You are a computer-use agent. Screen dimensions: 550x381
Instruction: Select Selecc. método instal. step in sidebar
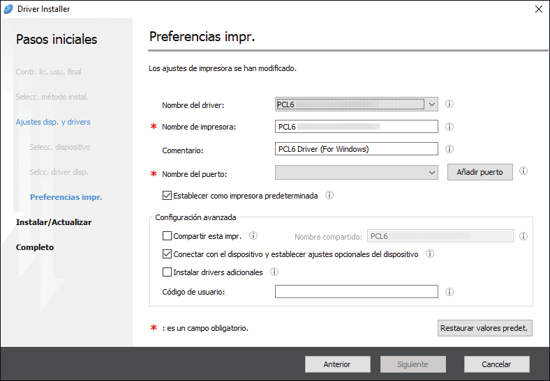[x=52, y=97]
